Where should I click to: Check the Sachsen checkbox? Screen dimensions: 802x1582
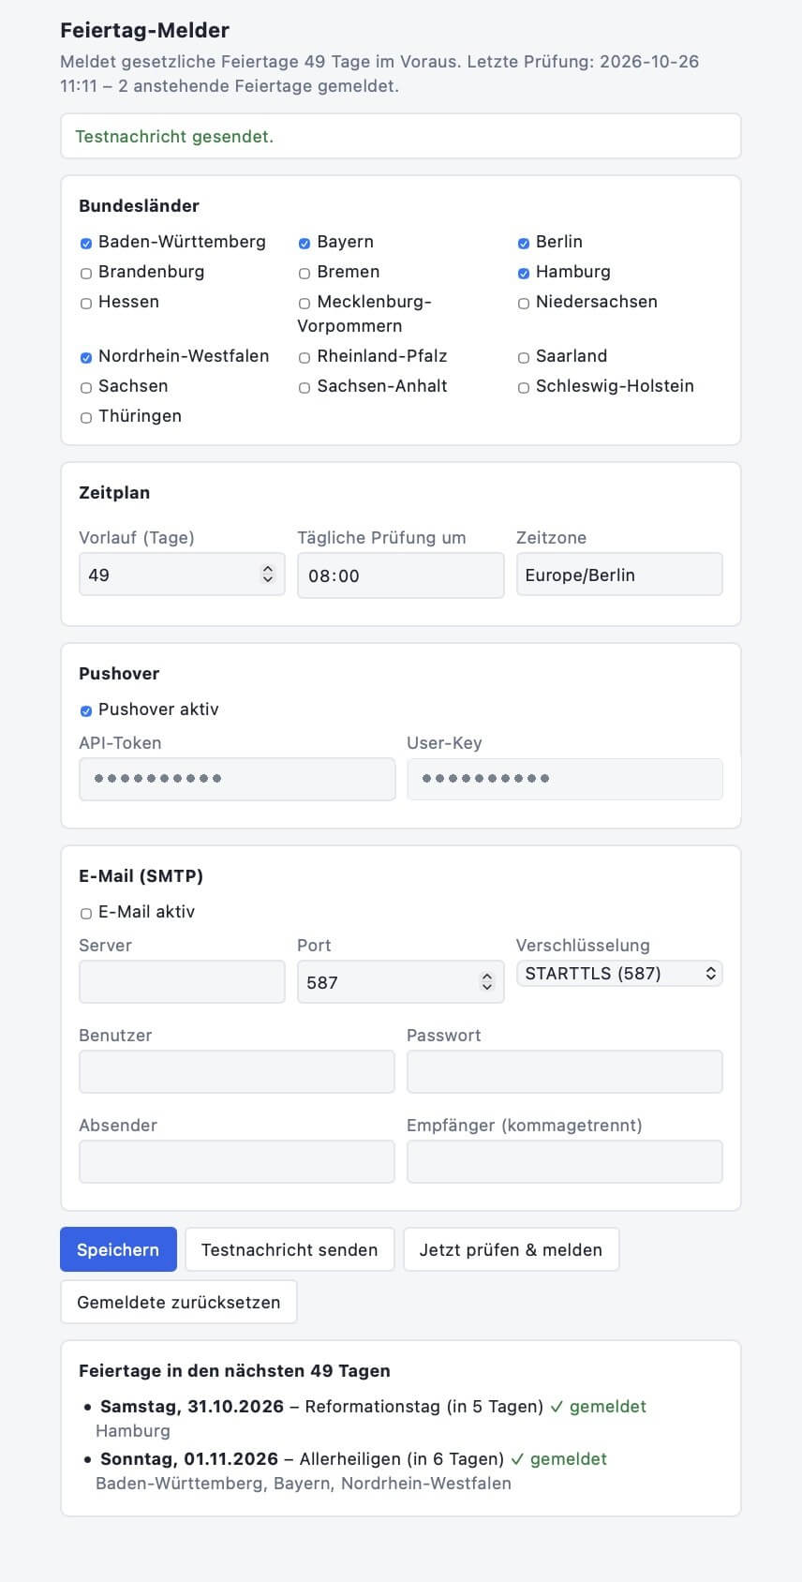86,388
